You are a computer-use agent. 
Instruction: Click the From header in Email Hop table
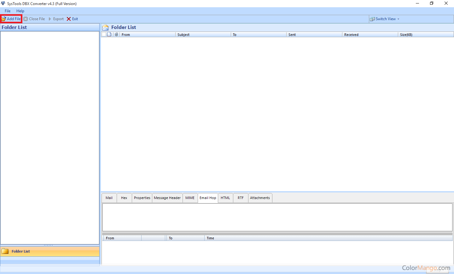(122, 238)
